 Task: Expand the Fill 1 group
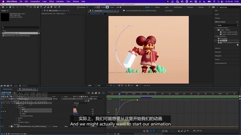click(17, 120)
